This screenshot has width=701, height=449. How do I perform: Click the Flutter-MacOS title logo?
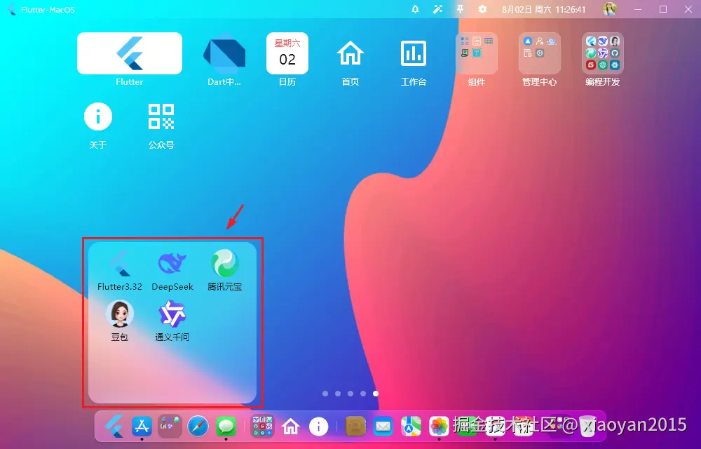point(12,9)
